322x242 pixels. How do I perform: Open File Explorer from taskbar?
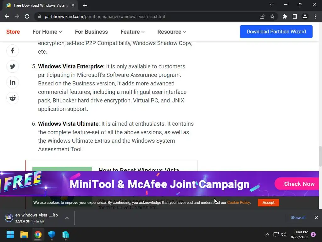[x=24, y=234]
